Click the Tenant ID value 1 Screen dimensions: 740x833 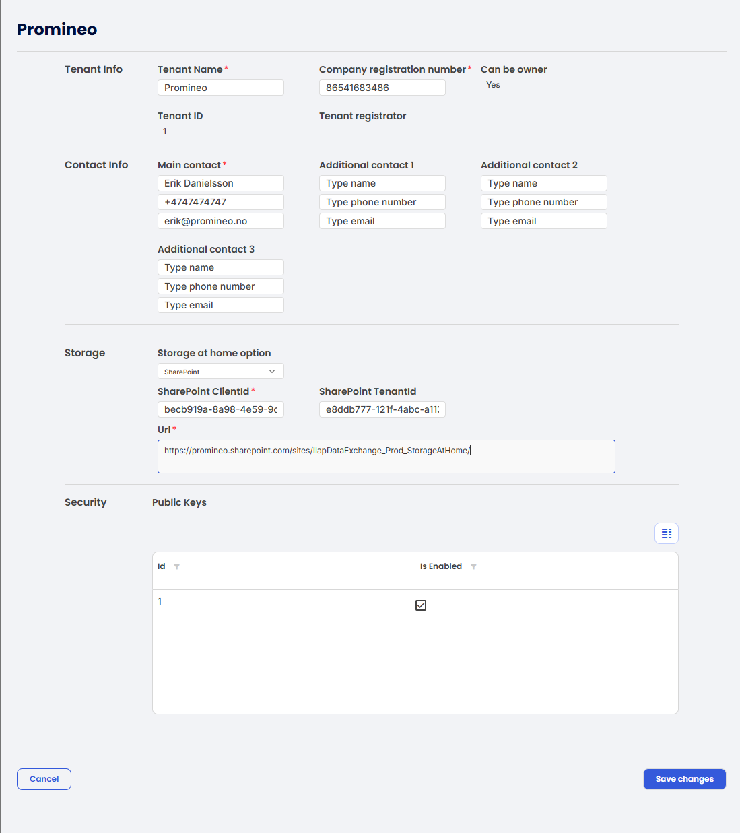[x=164, y=131]
